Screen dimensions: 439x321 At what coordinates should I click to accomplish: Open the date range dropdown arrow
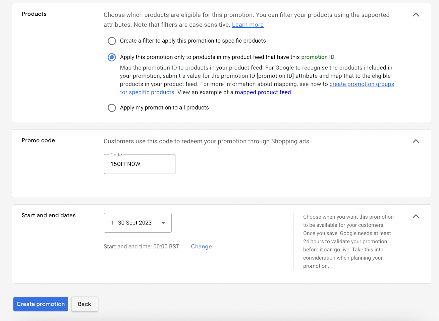pyautogui.click(x=163, y=223)
